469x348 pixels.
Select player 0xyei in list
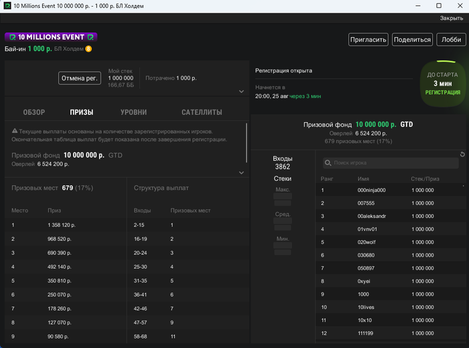pos(391,281)
